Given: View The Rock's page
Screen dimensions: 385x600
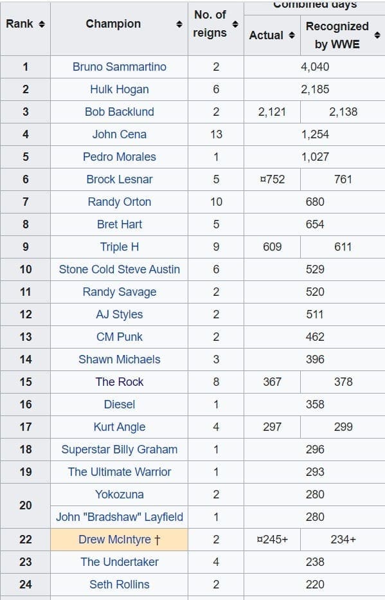Looking at the screenshot, I should (x=118, y=382).
